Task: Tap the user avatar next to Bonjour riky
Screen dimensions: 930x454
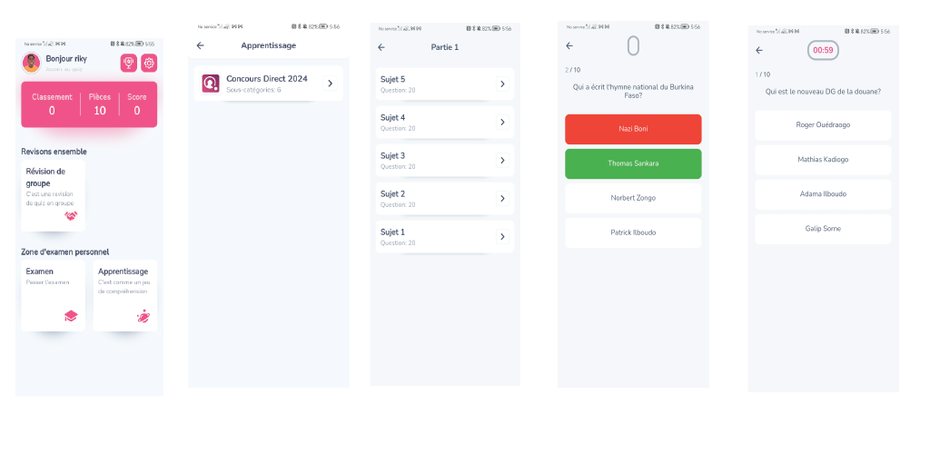Action: coord(31,63)
